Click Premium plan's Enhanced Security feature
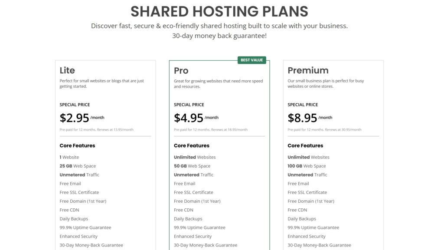The height and width of the screenshot is (250, 444). pos(307,237)
